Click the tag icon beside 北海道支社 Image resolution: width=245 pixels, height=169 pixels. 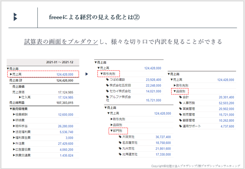[x=120, y=154]
